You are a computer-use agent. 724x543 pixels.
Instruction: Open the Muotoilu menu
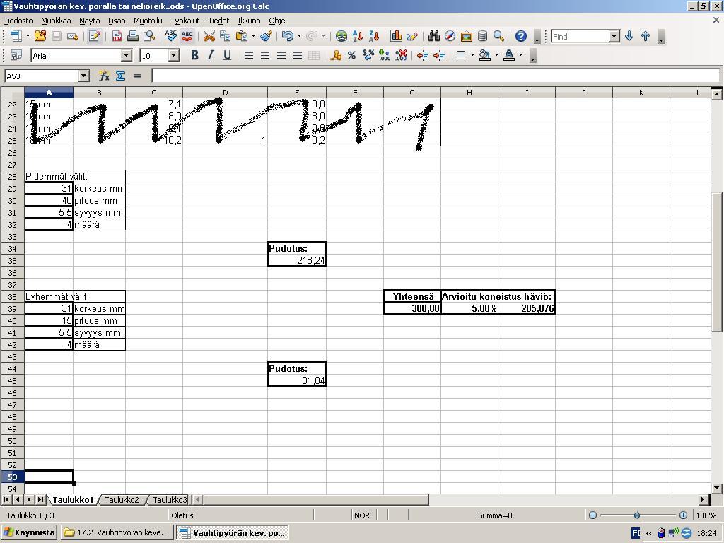[x=148, y=21]
